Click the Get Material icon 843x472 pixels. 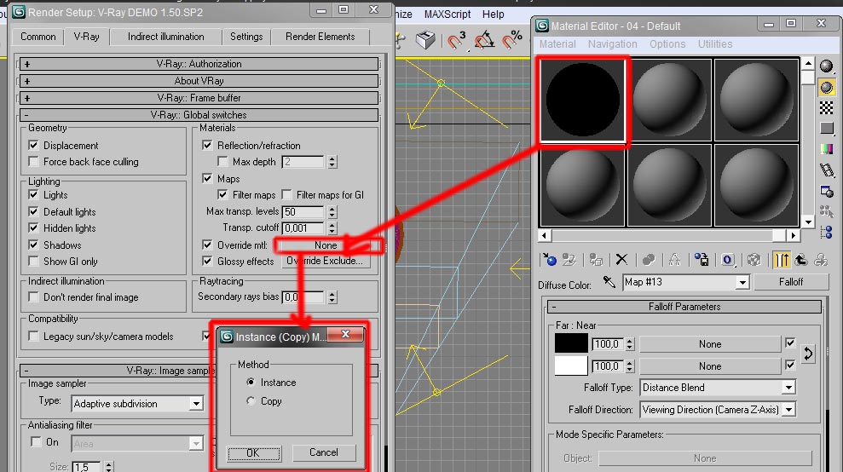550,260
